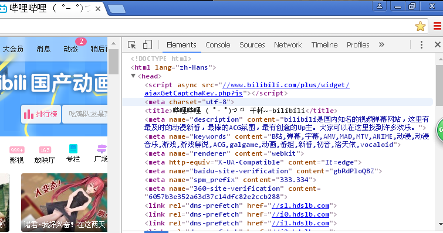The height and width of the screenshot is (233, 443).
Task: Open 动态 feed with badge 2
Action: (x=70, y=49)
